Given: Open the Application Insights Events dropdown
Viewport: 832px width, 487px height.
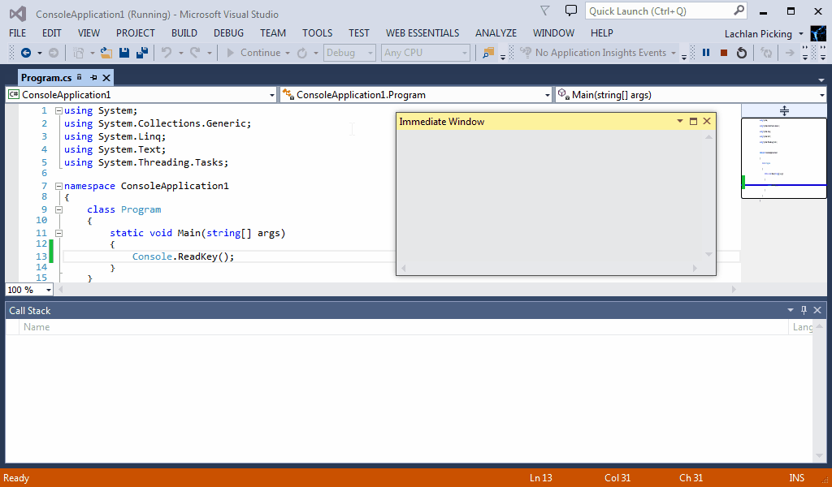Looking at the screenshot, I should pos(674,53).
